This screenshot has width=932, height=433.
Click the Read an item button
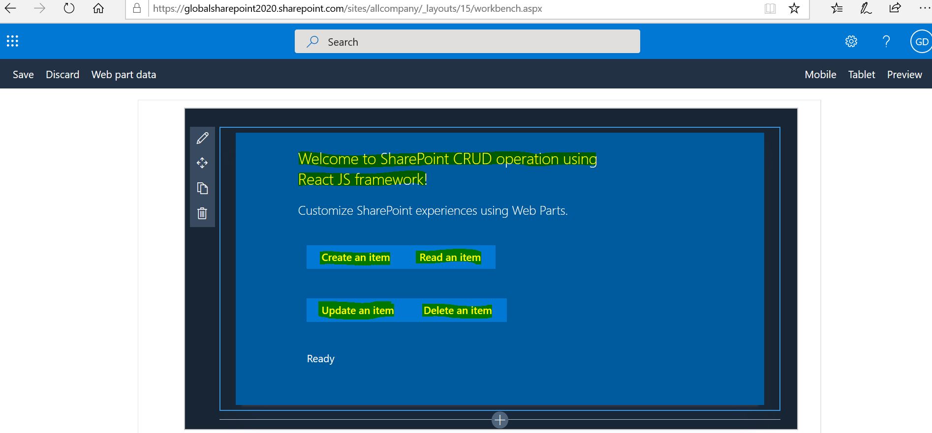coord(450,258)
